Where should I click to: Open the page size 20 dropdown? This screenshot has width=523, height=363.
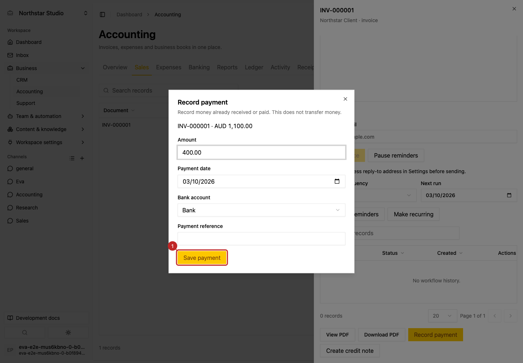pos(442,316)
